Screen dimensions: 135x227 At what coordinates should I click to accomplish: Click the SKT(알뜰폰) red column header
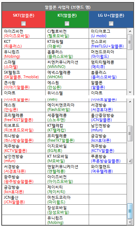24,19
